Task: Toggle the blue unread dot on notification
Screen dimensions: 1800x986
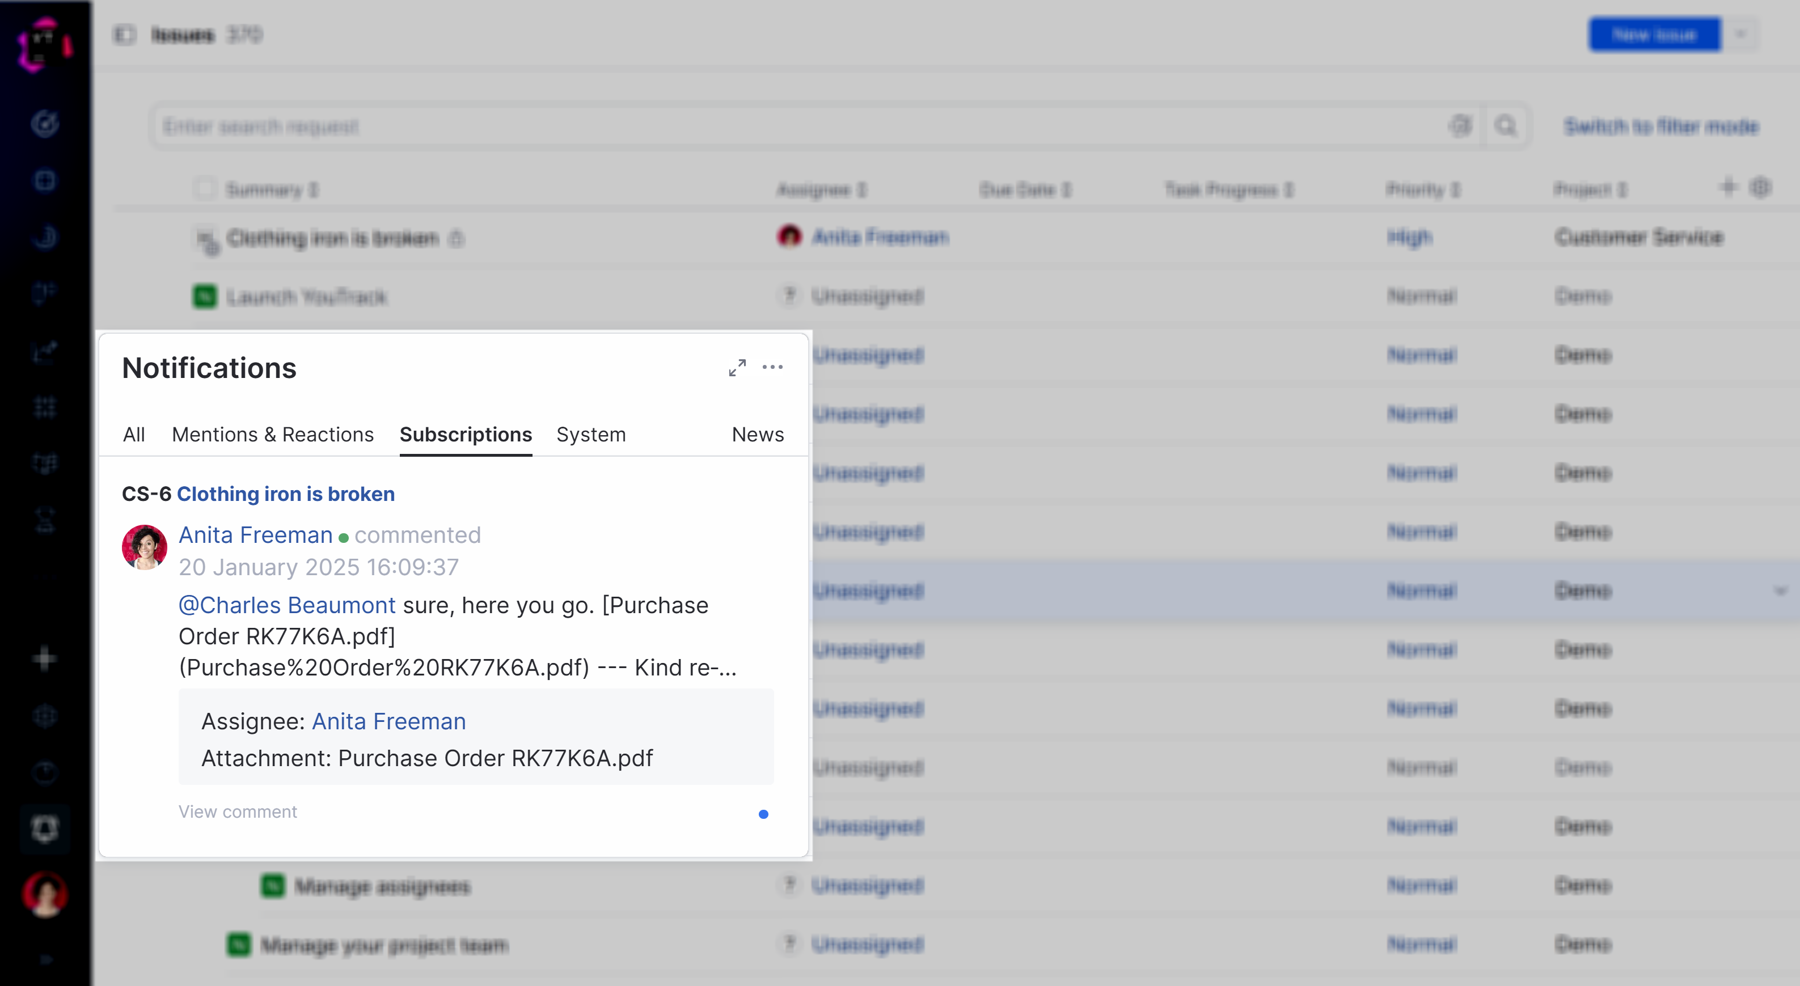Action: 763,814
